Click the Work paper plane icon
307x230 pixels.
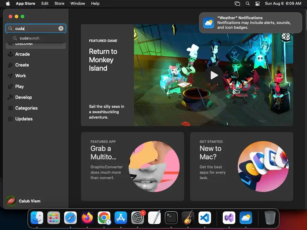tap(10, 76)
